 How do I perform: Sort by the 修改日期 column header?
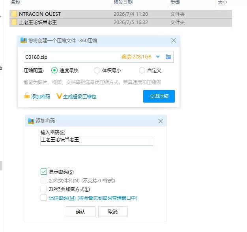(x=123, y=2)
